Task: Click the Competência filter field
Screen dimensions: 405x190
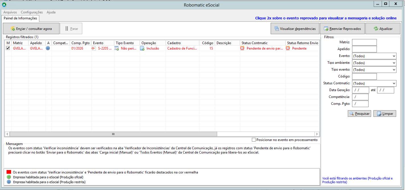Action: [x=360, y=97]
